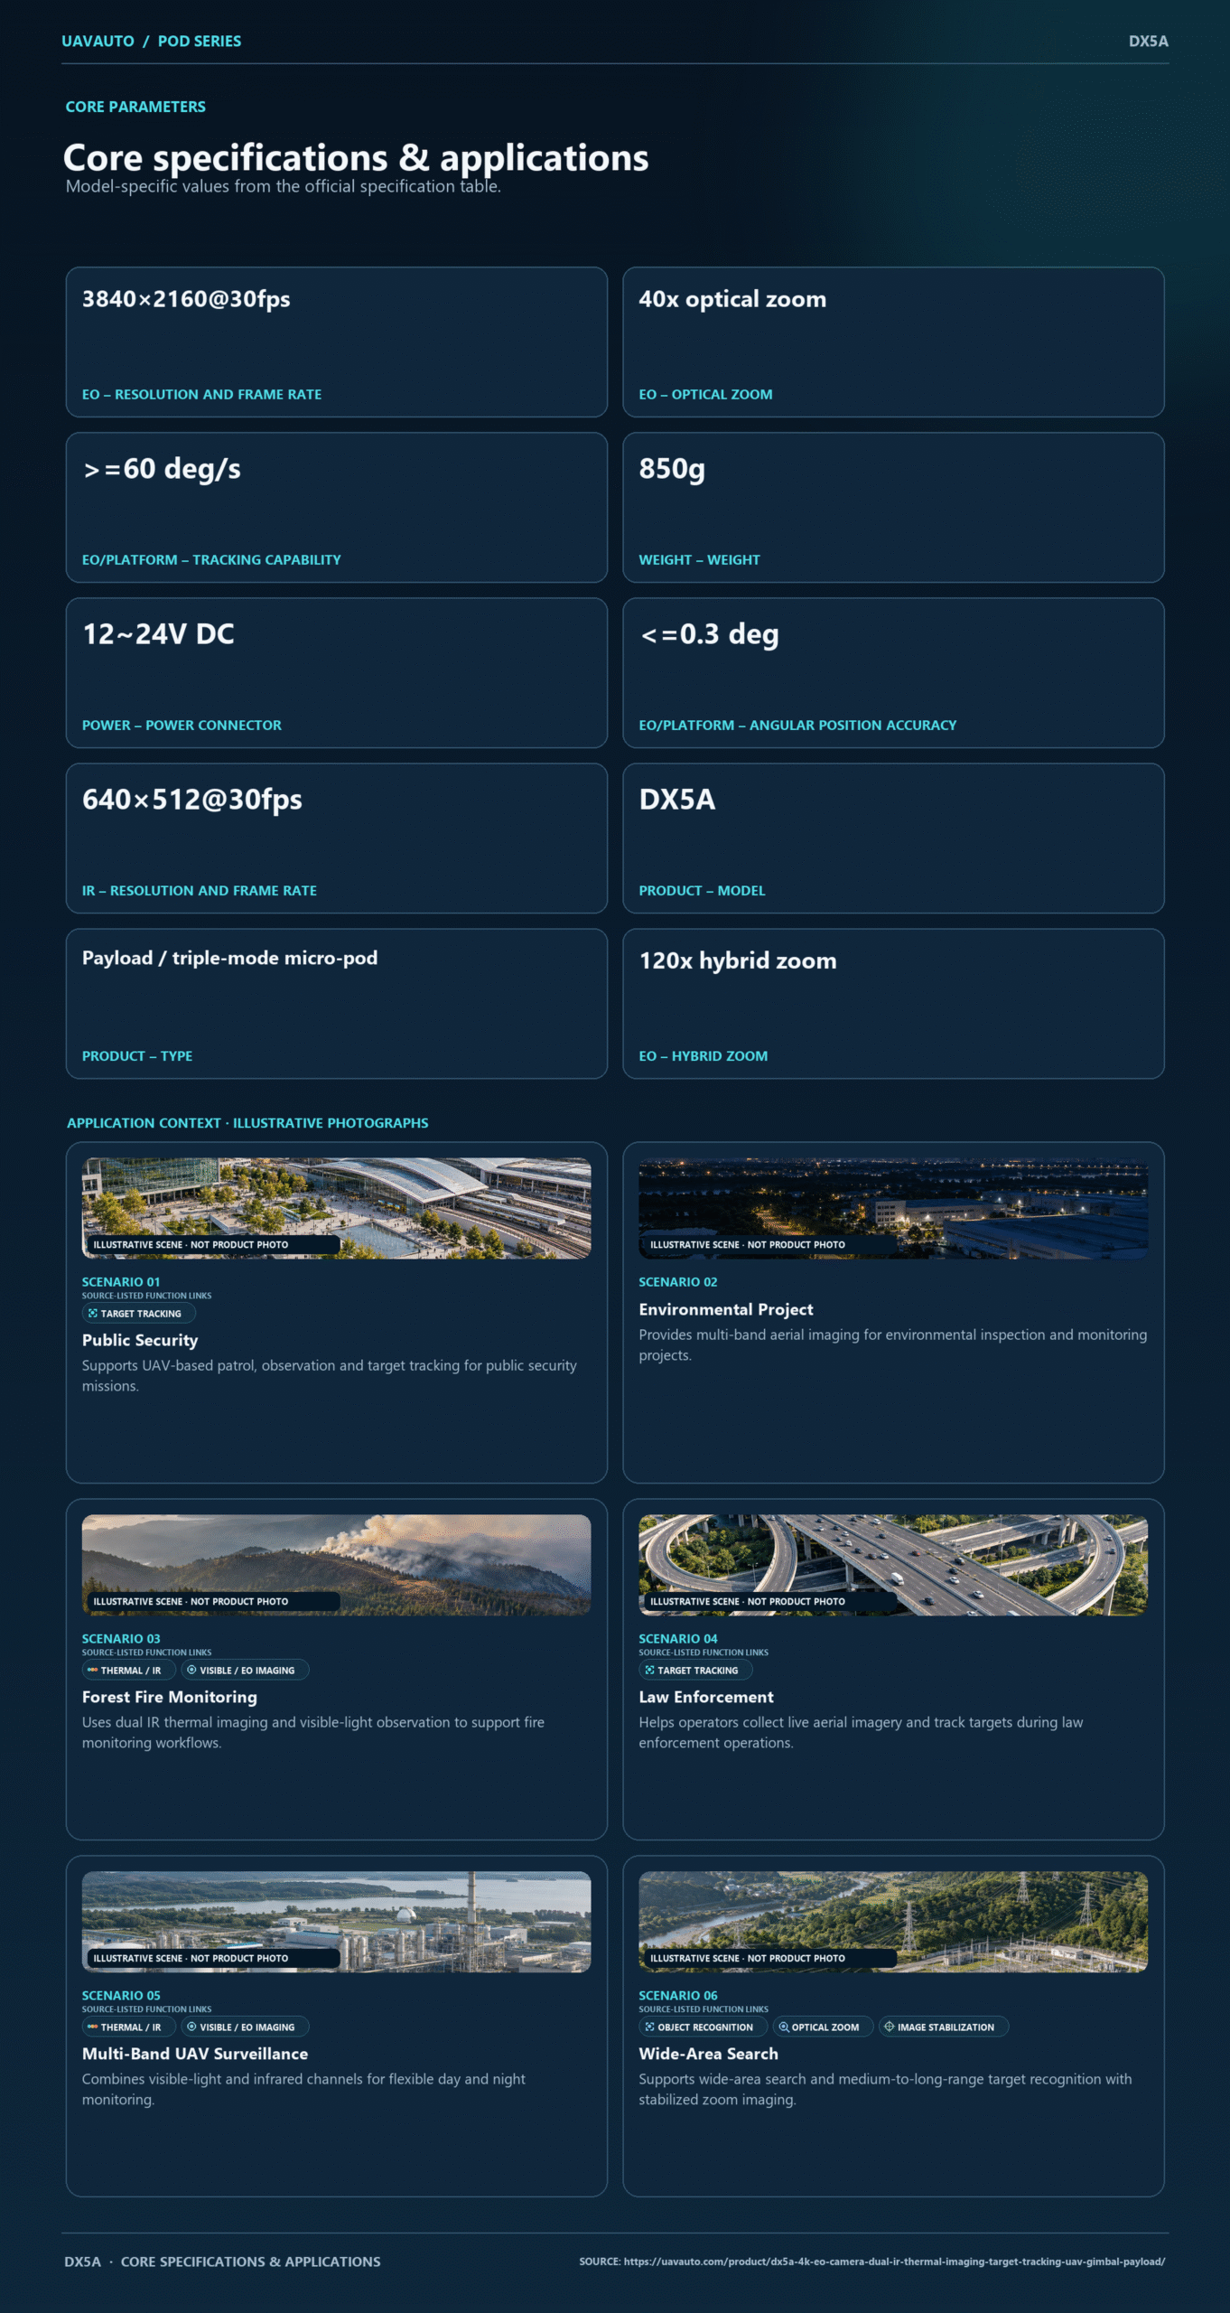Viewport: 1230px width, 2313px height.
Task: View the Forest Fire Monitoring photograph
Action: coord(337,1565)
